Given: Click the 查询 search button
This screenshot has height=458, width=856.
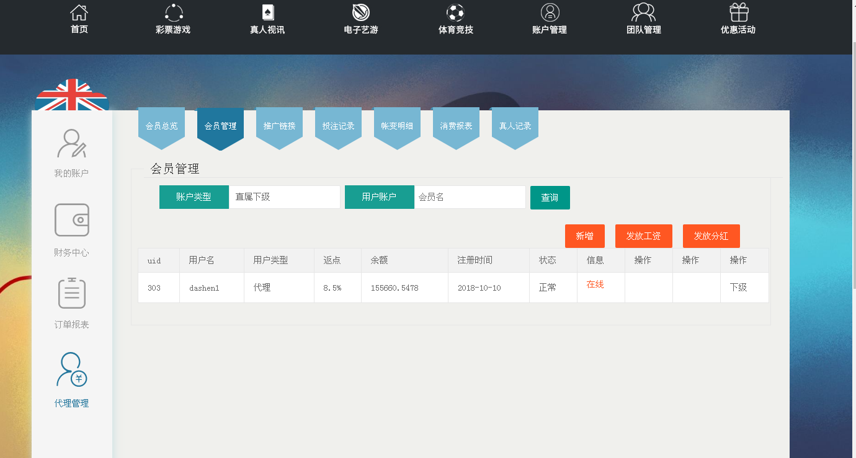Looking at the screenshot, I should tap(550, 198).
